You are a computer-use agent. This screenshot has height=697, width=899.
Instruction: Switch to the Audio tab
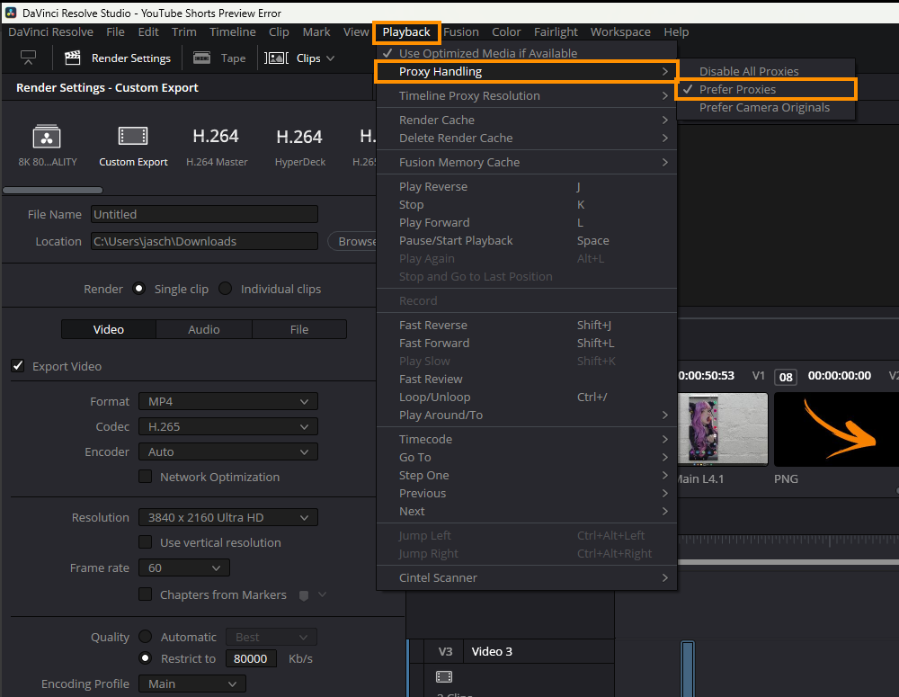[x=204, y=329]
